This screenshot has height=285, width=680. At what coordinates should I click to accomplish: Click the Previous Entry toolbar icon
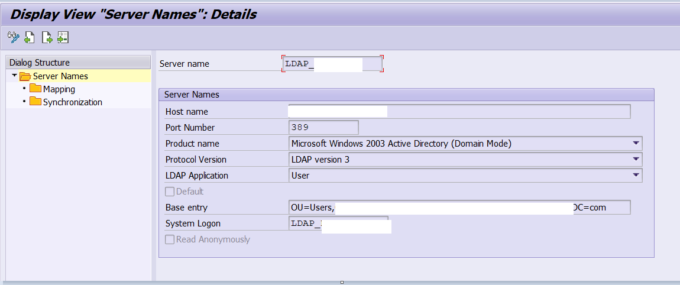[29, 37]
